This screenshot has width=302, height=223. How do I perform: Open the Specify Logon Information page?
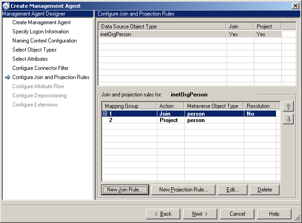(x=41, y=32)
